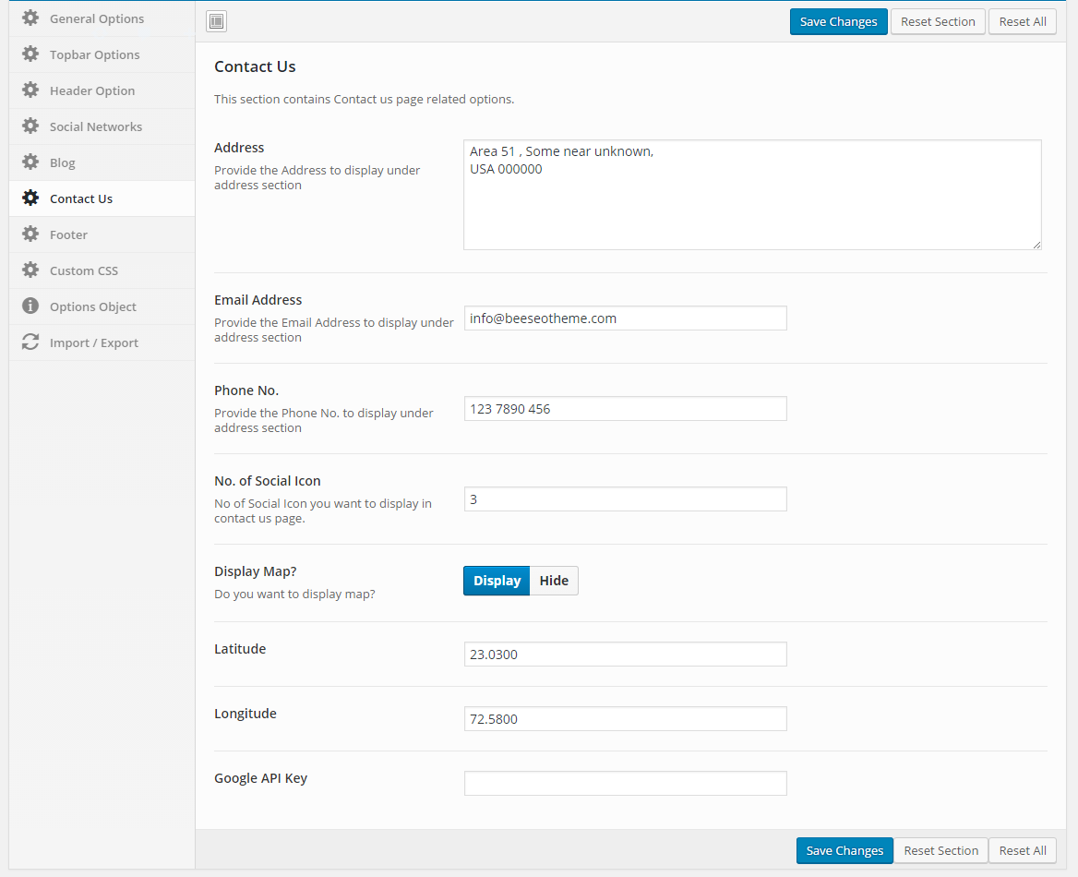The image size is (1078, 877).
Task: Switch map setting to Hide
Action: tap(554, 581)
